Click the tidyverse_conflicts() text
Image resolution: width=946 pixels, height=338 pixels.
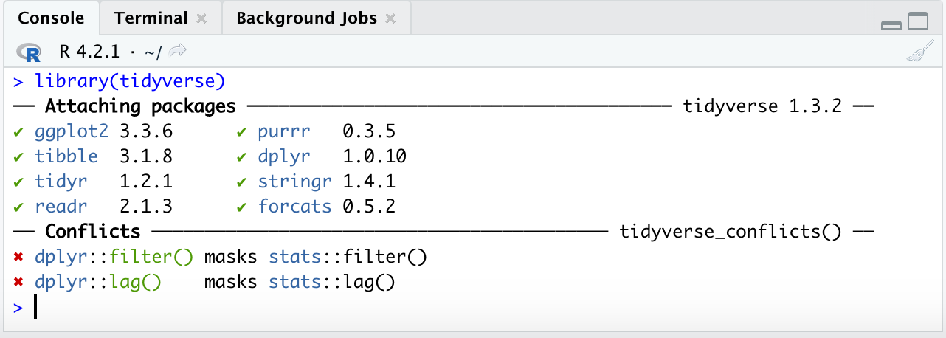(731, 232)
